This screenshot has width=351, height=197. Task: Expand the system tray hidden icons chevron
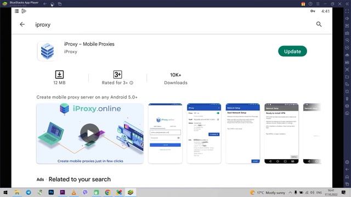click(290, 192)
